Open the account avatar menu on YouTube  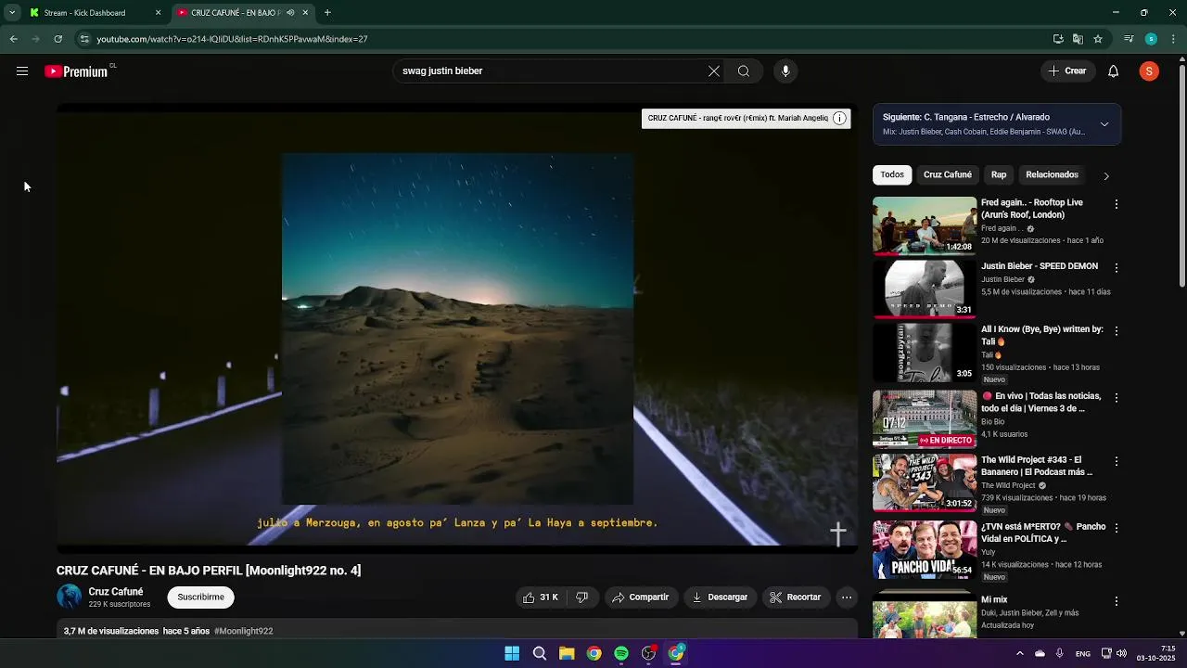pyautogui.click(x=1149, y=71)
